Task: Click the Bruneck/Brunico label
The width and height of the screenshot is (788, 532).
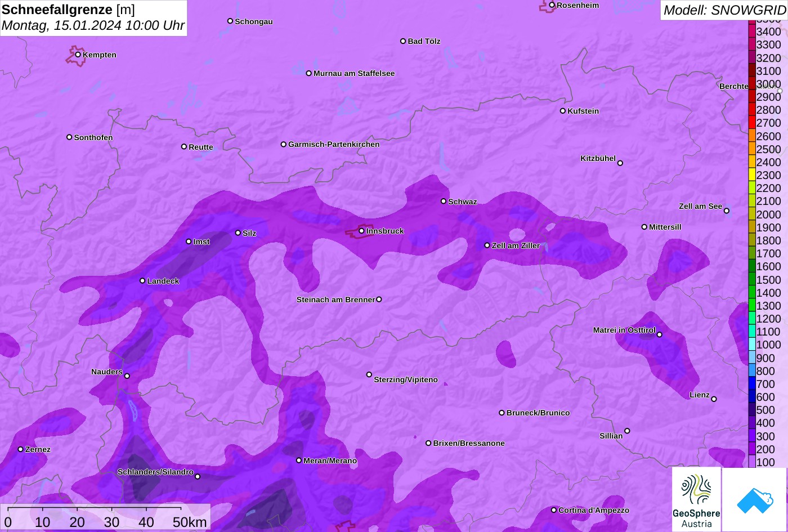Action: click(x=538, y=413)
